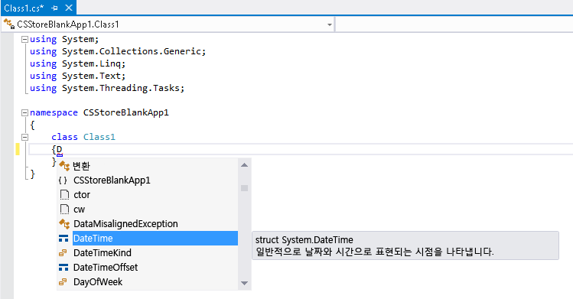This screenshot has width=573, height=299.
Task: Click the enum icon beside DateTimeKind
Action: click(63, 252)
